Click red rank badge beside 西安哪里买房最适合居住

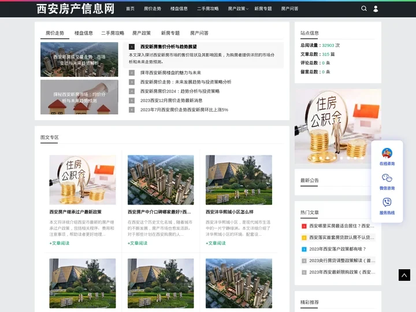click(304, 226)
